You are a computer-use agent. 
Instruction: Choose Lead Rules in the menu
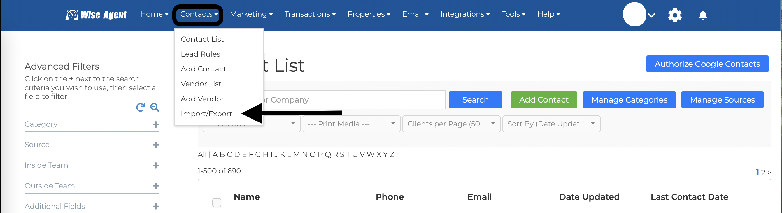pyautogui.click(x=200, y=54)
